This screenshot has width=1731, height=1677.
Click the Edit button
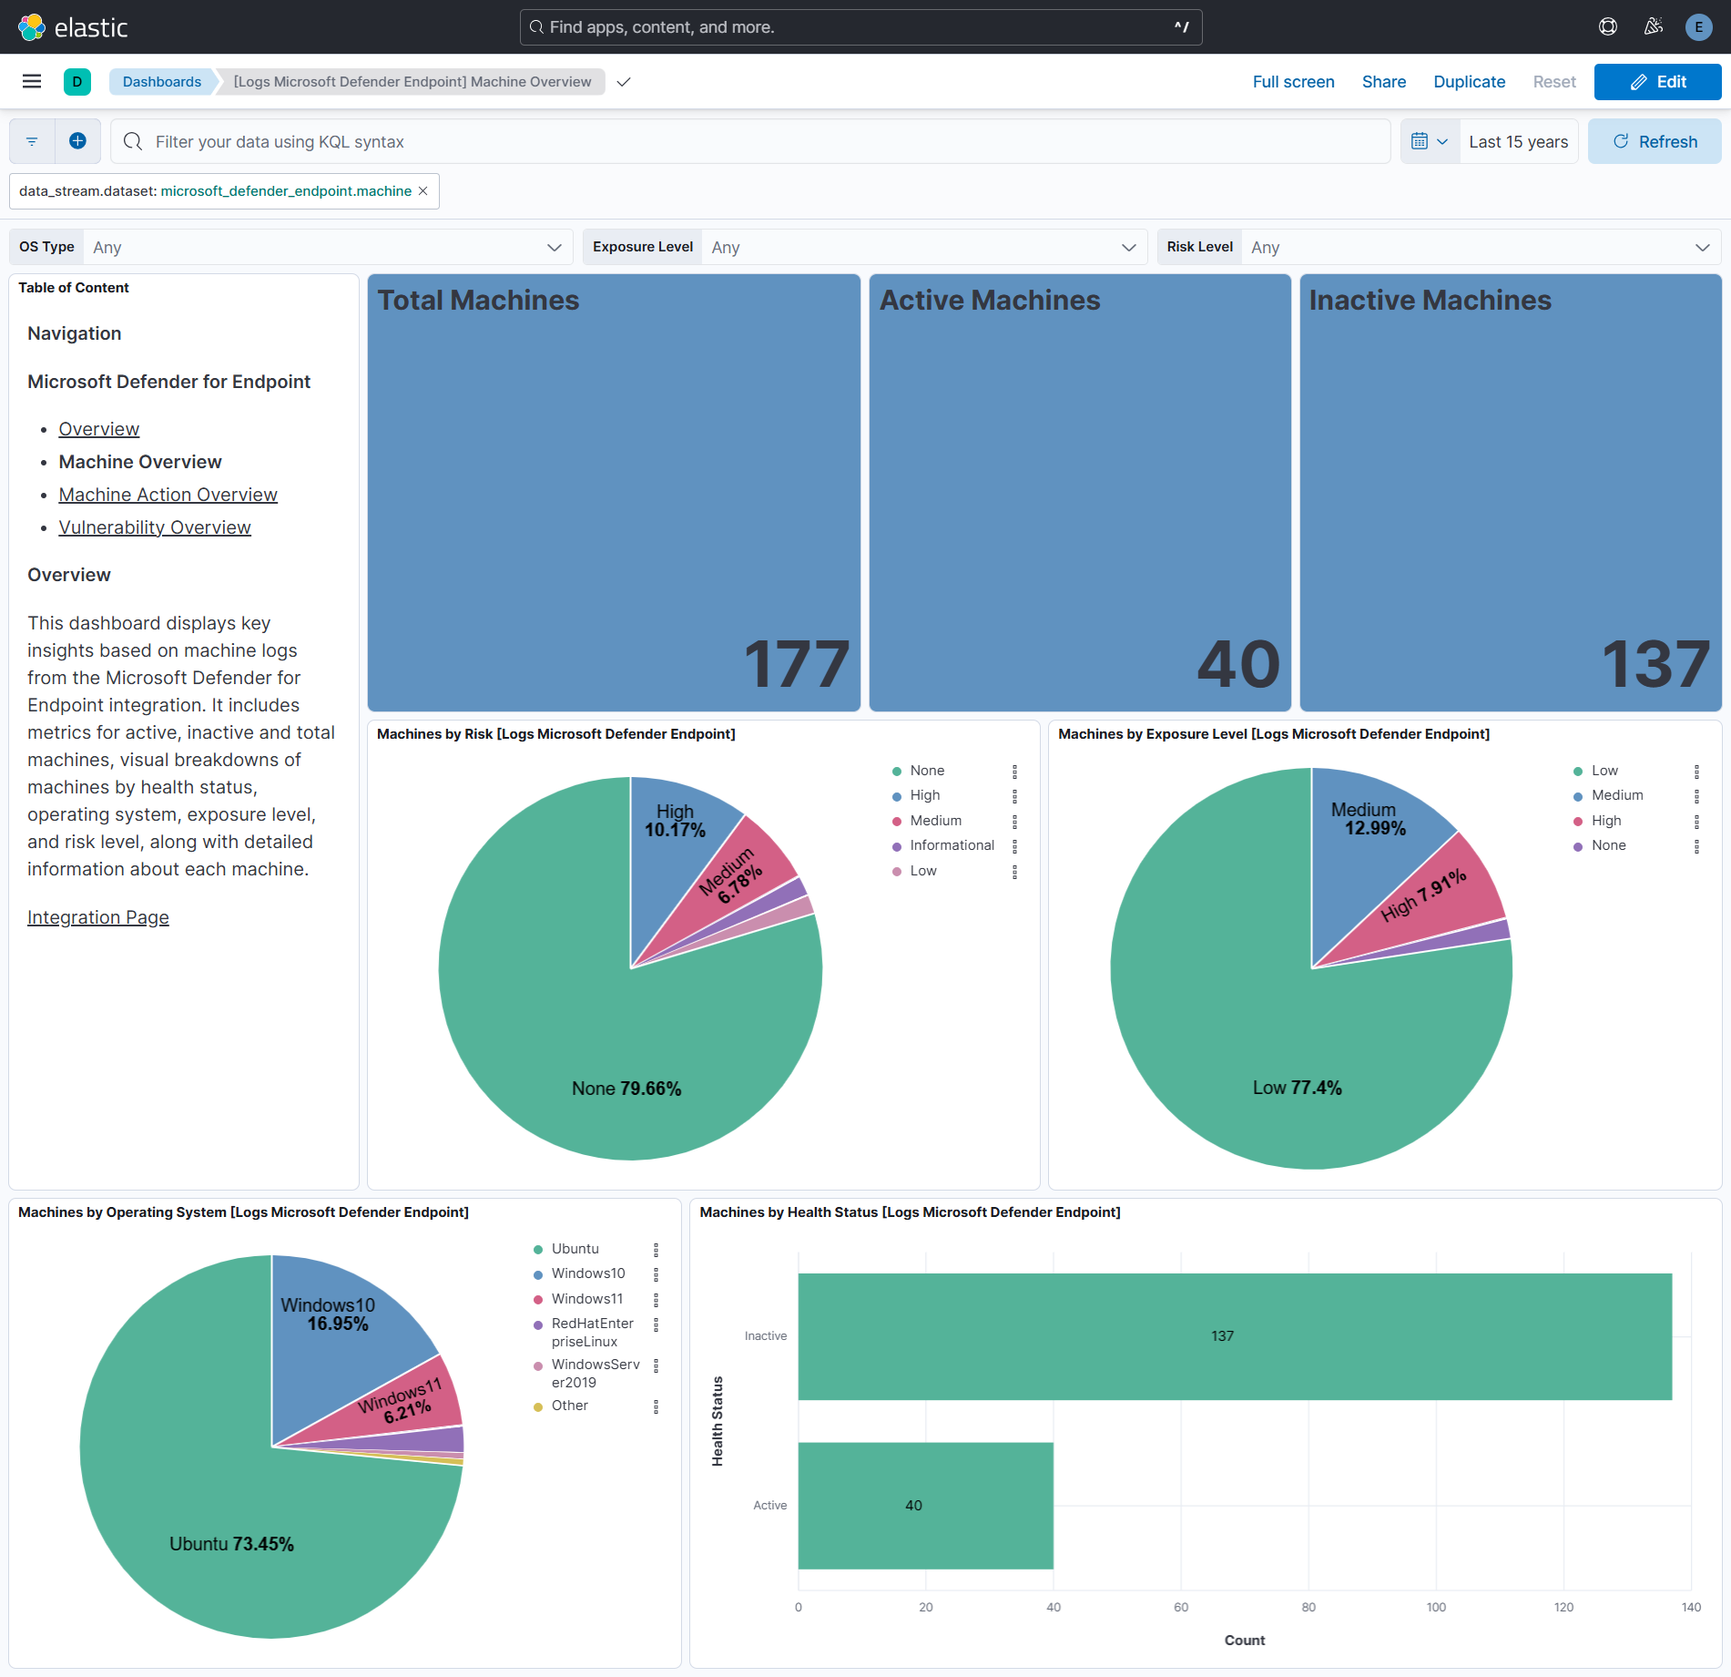(1657, 81)
